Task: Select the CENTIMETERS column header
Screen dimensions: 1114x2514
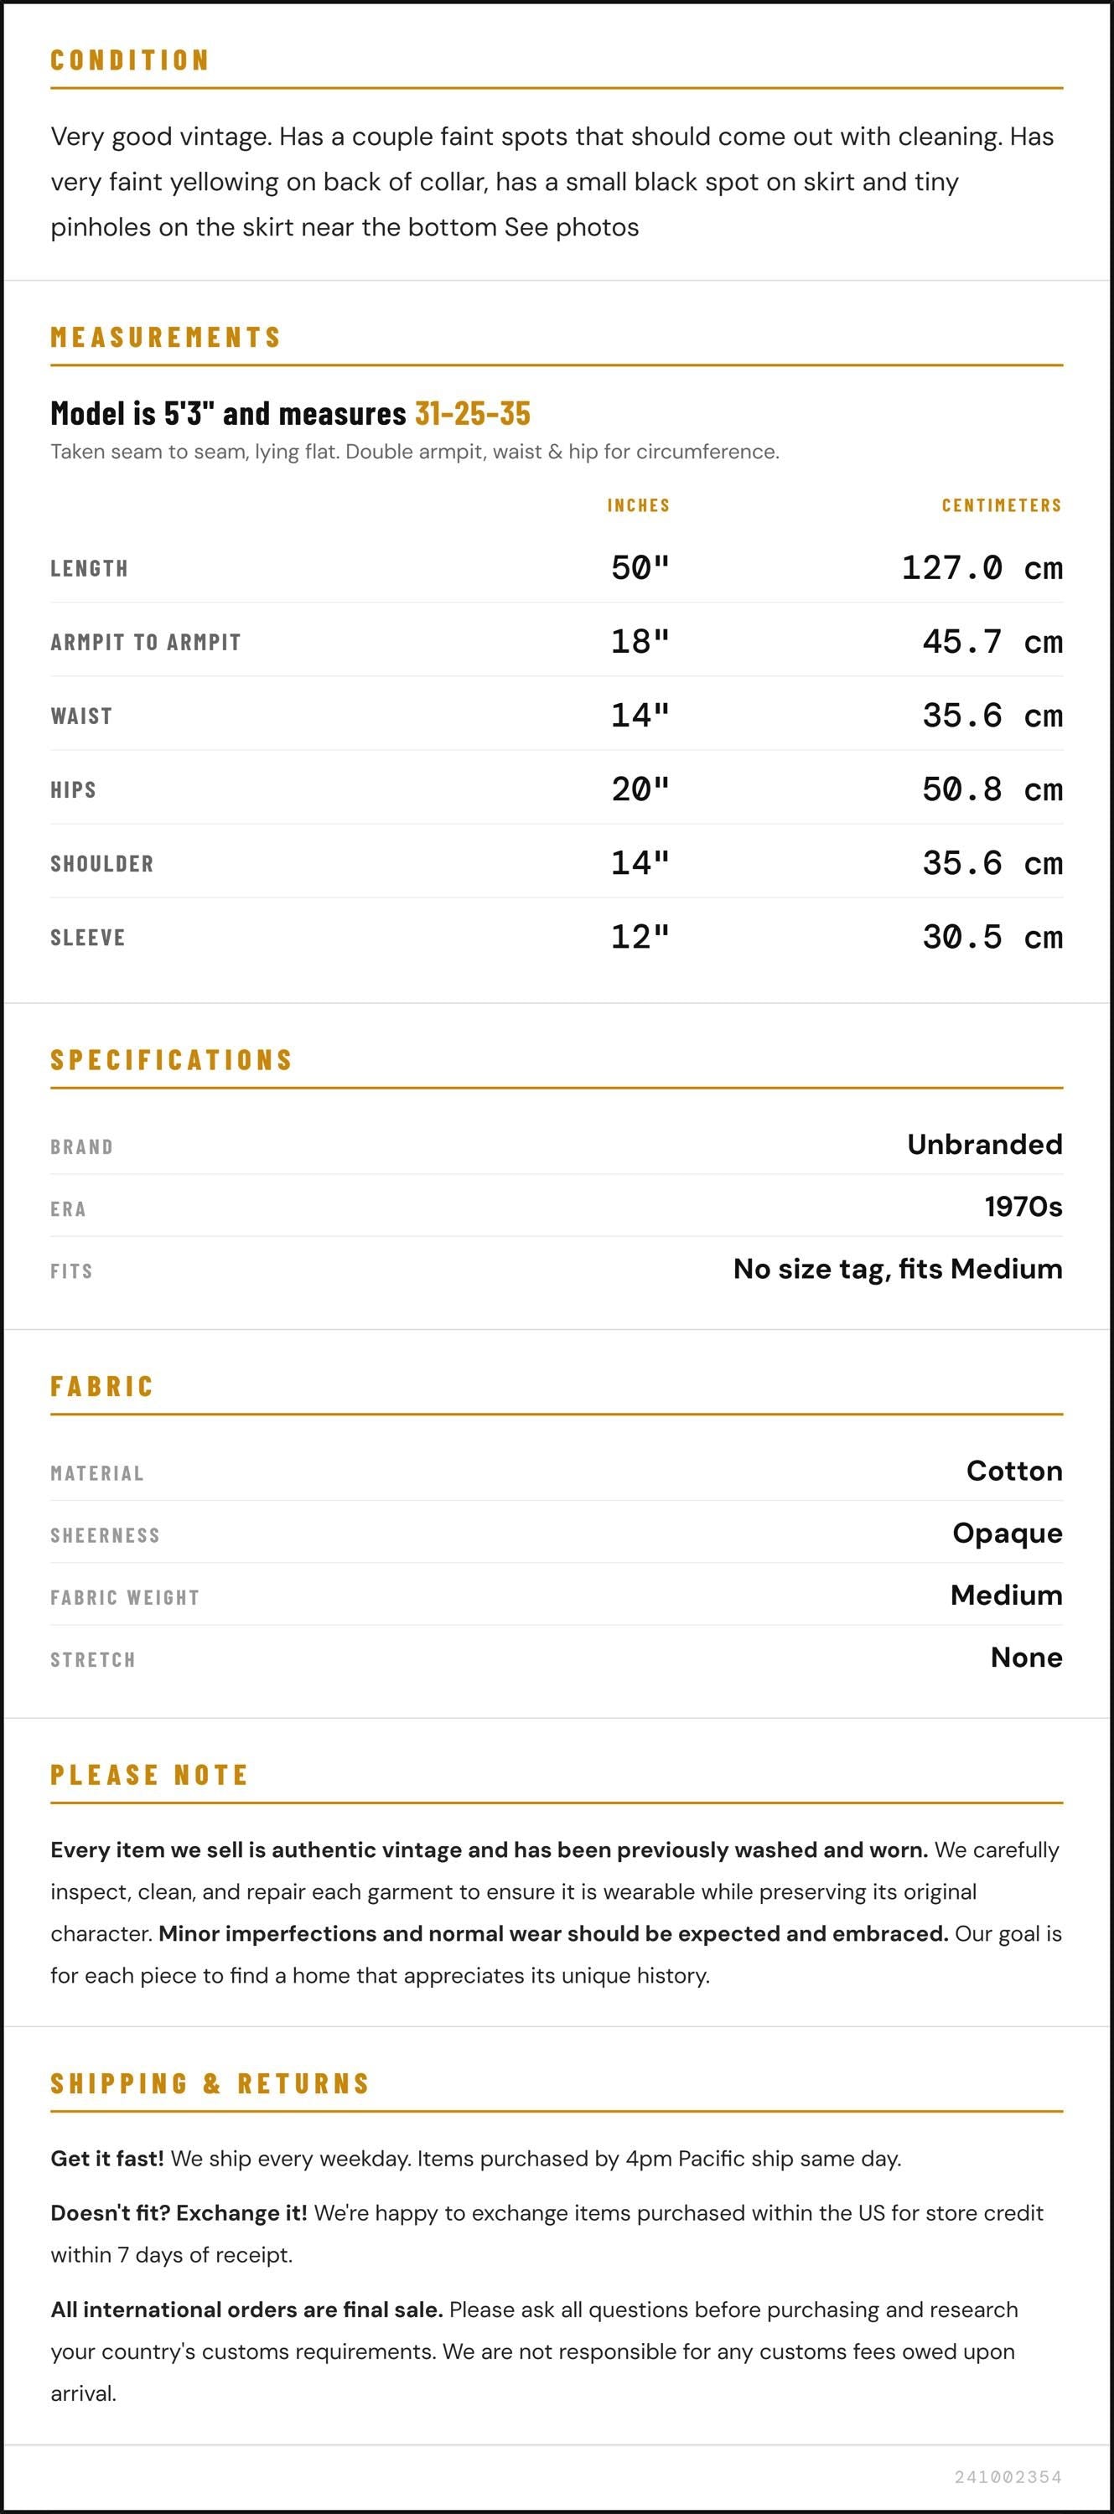Action: point(1002,505)
